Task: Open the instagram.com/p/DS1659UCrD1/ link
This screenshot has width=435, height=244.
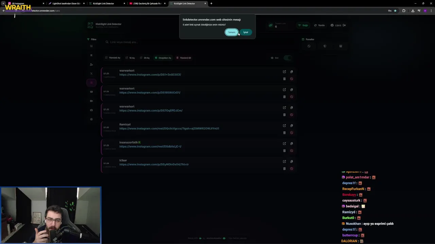Action: pos(150,93)
